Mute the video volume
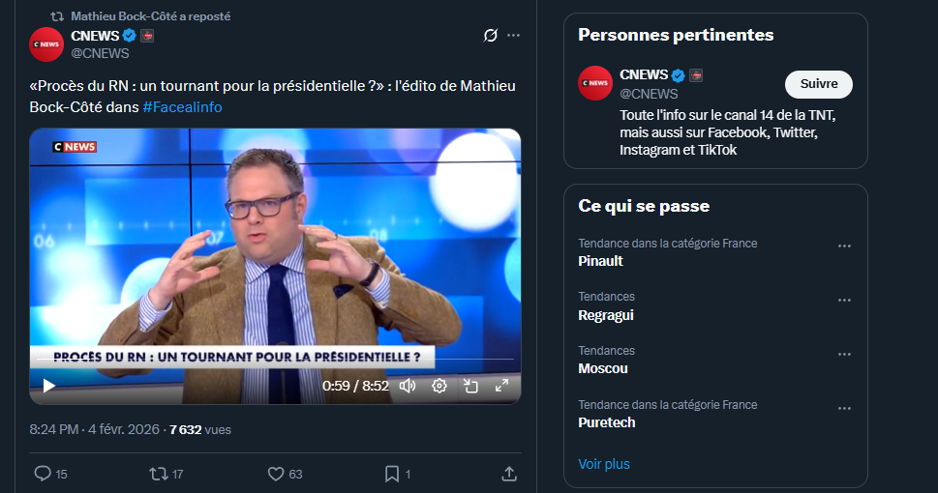The width and height of the screenshot is (938, 493). click(408, 386)
